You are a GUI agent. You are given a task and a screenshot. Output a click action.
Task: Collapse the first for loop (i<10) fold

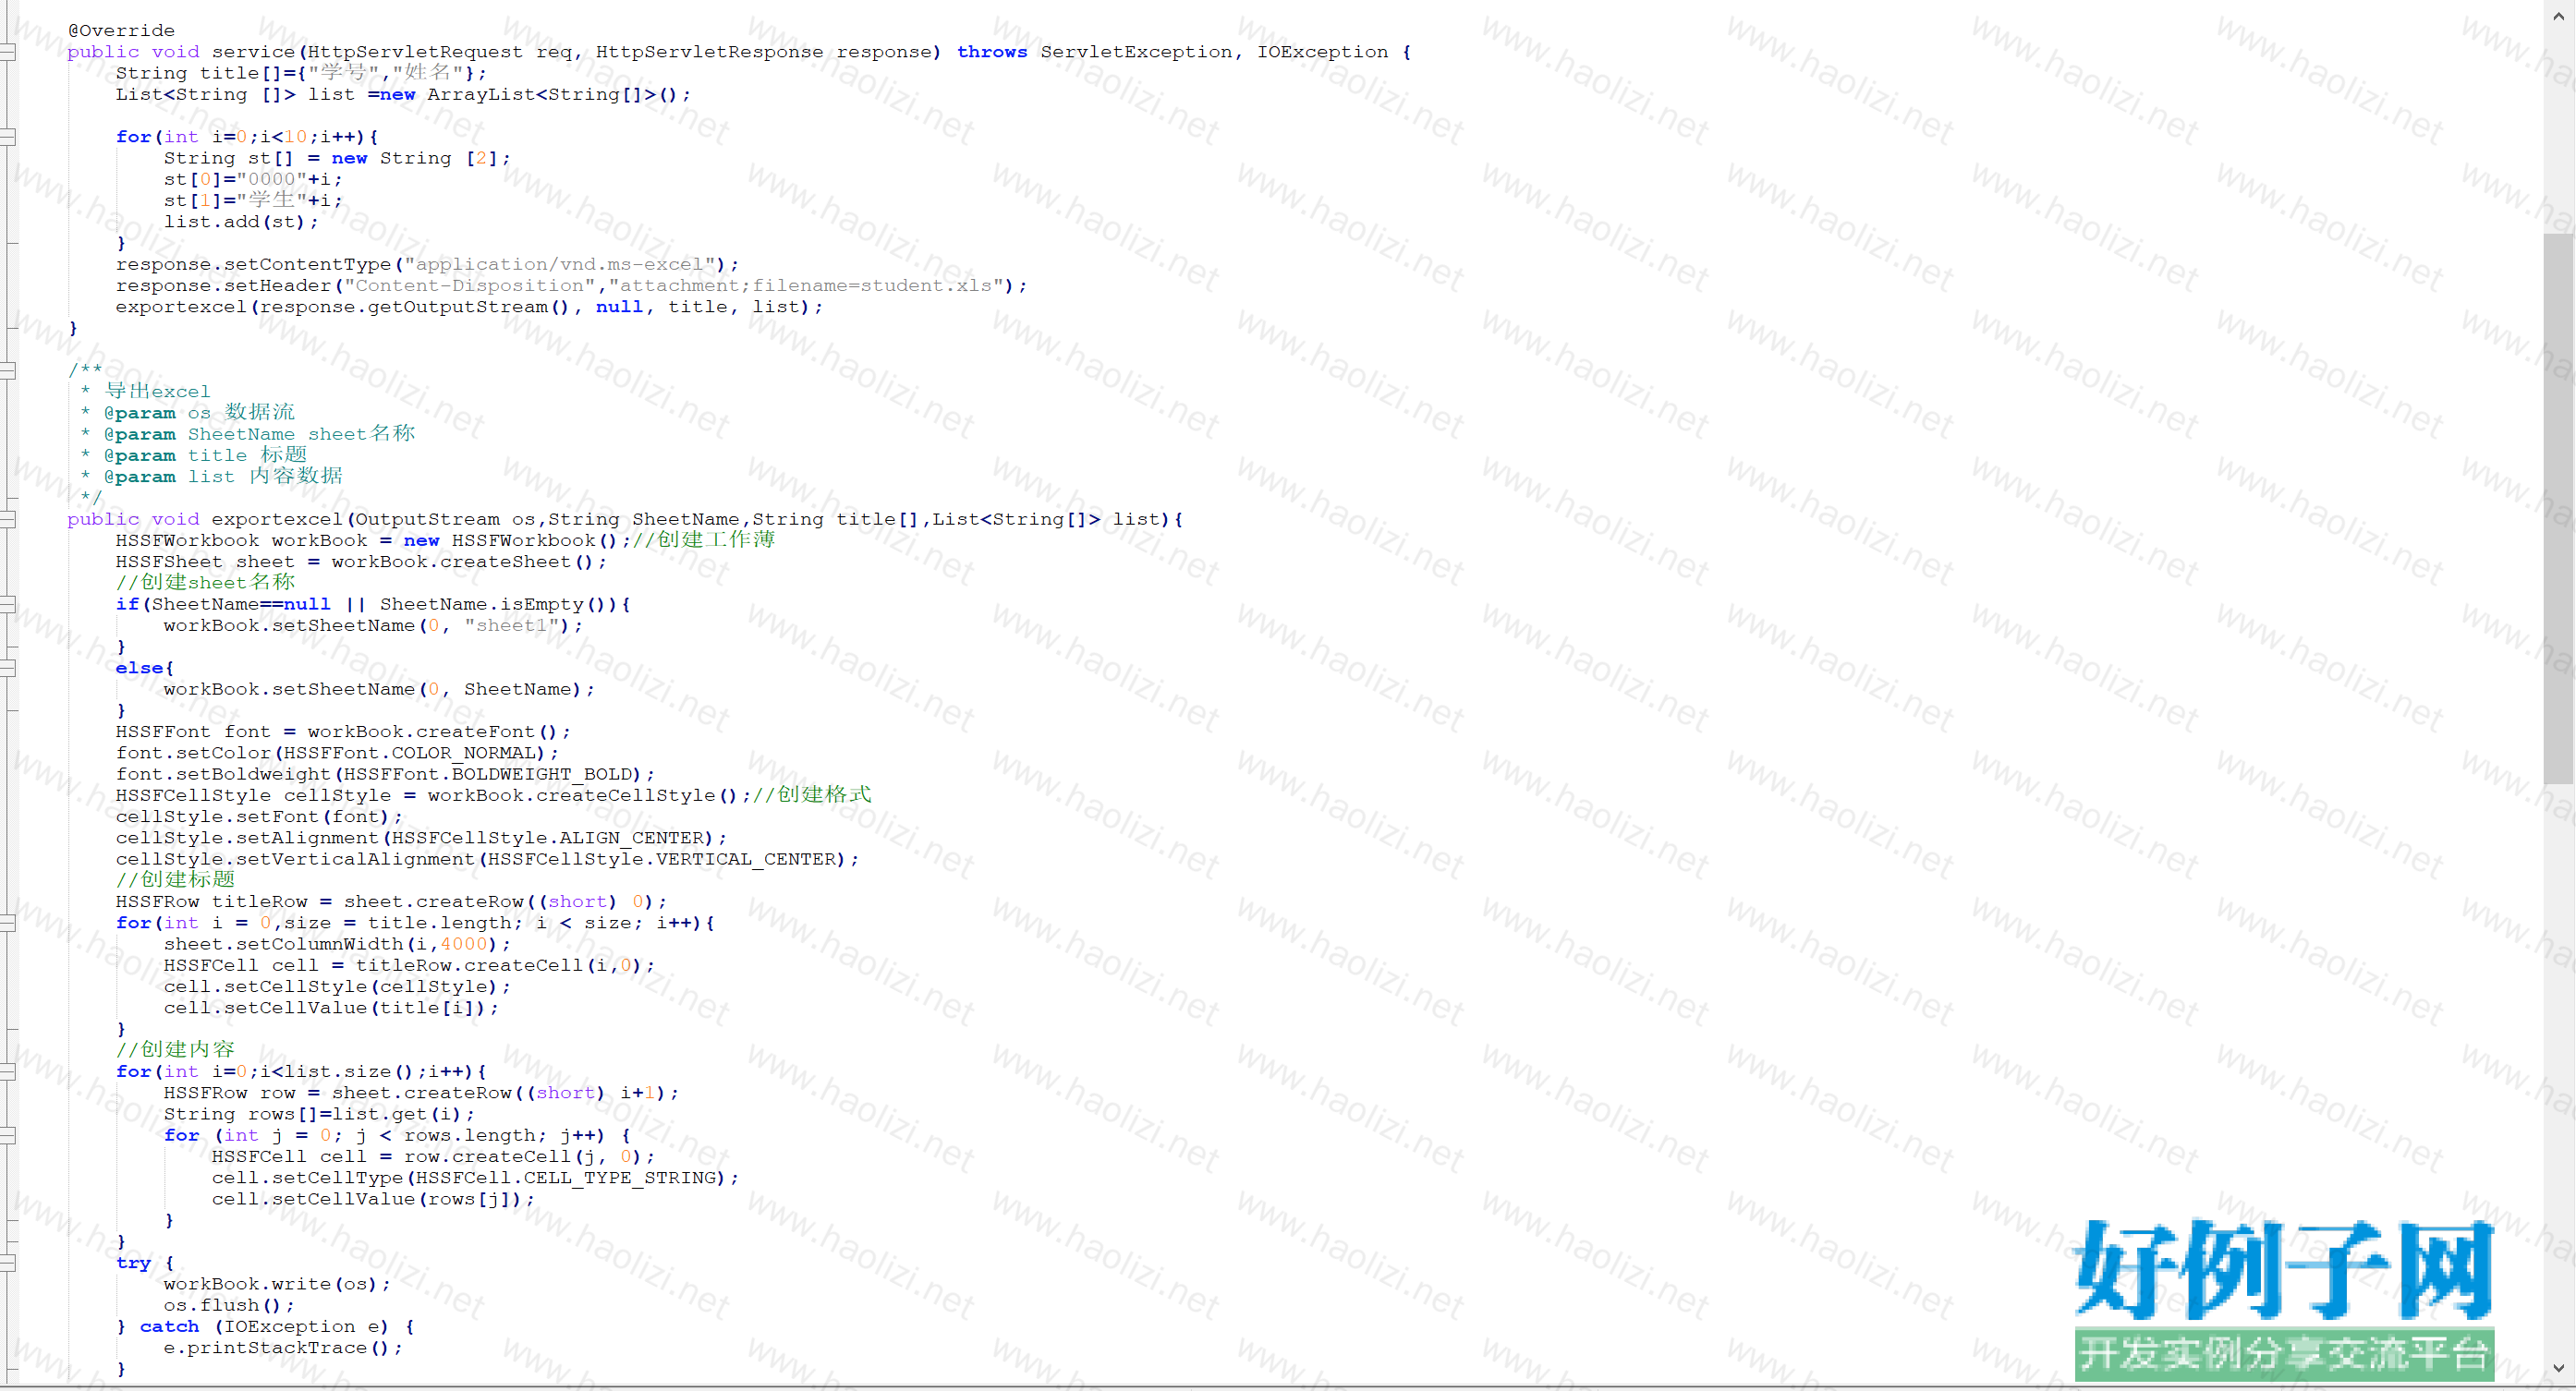point(8,137)
